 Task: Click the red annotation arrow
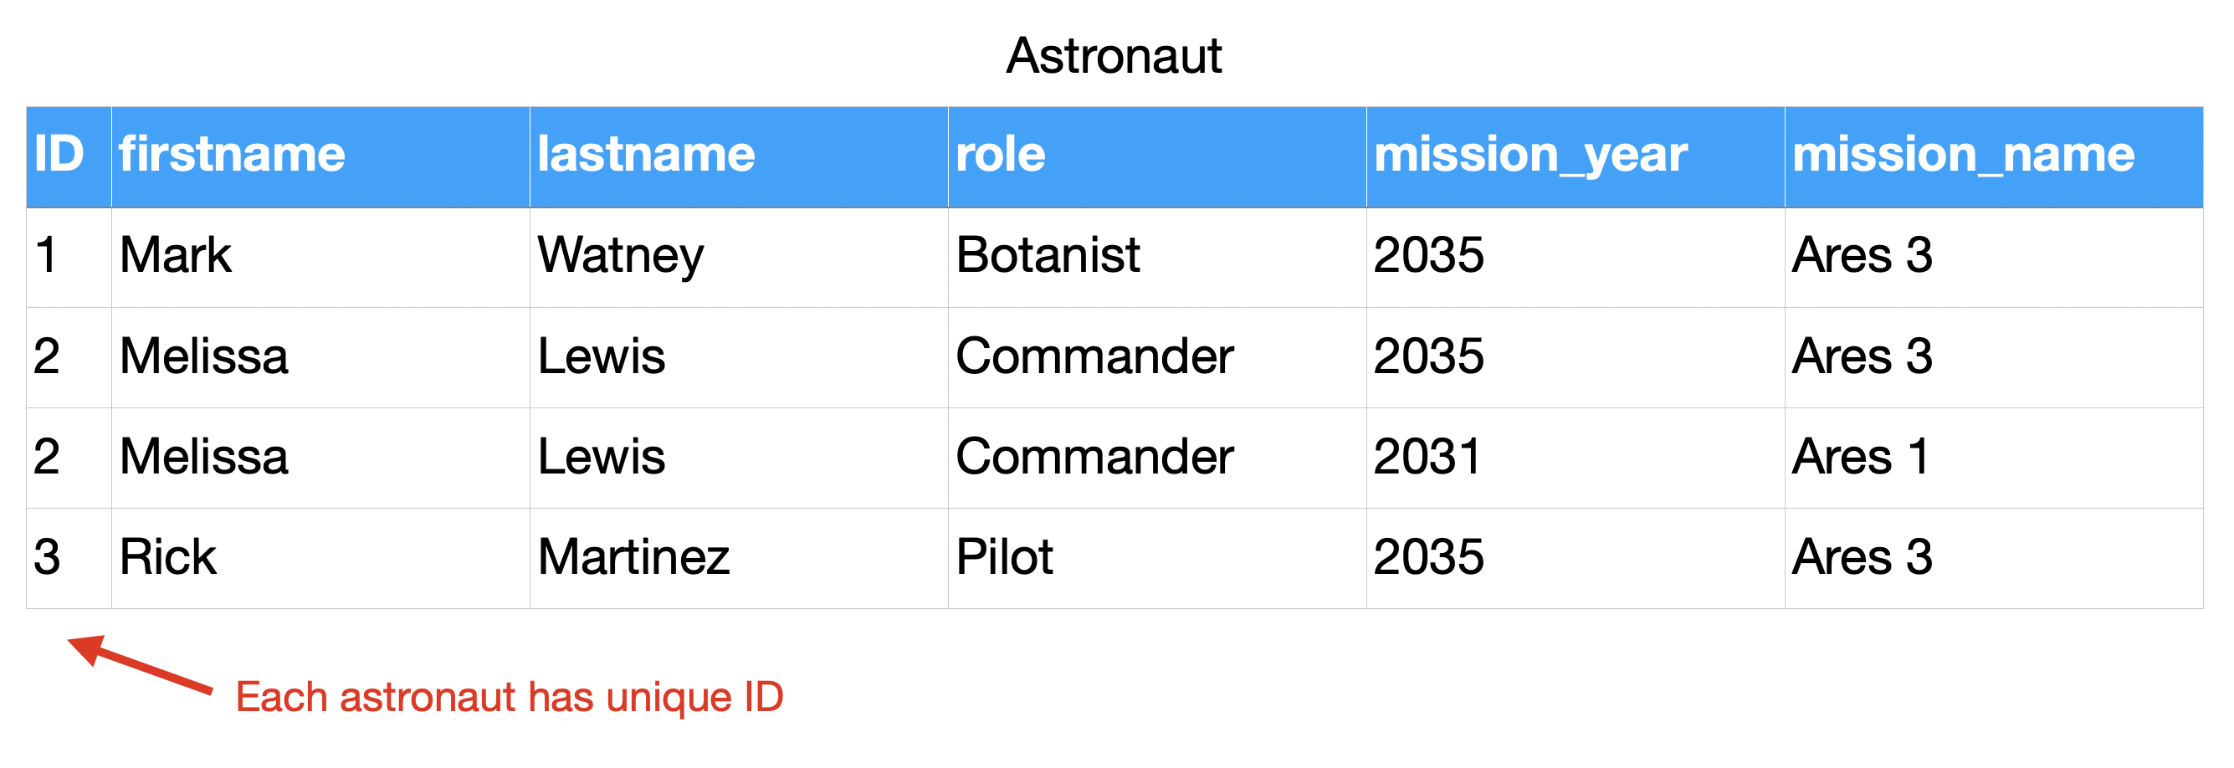pyautogui.click(x=139, y=664)
